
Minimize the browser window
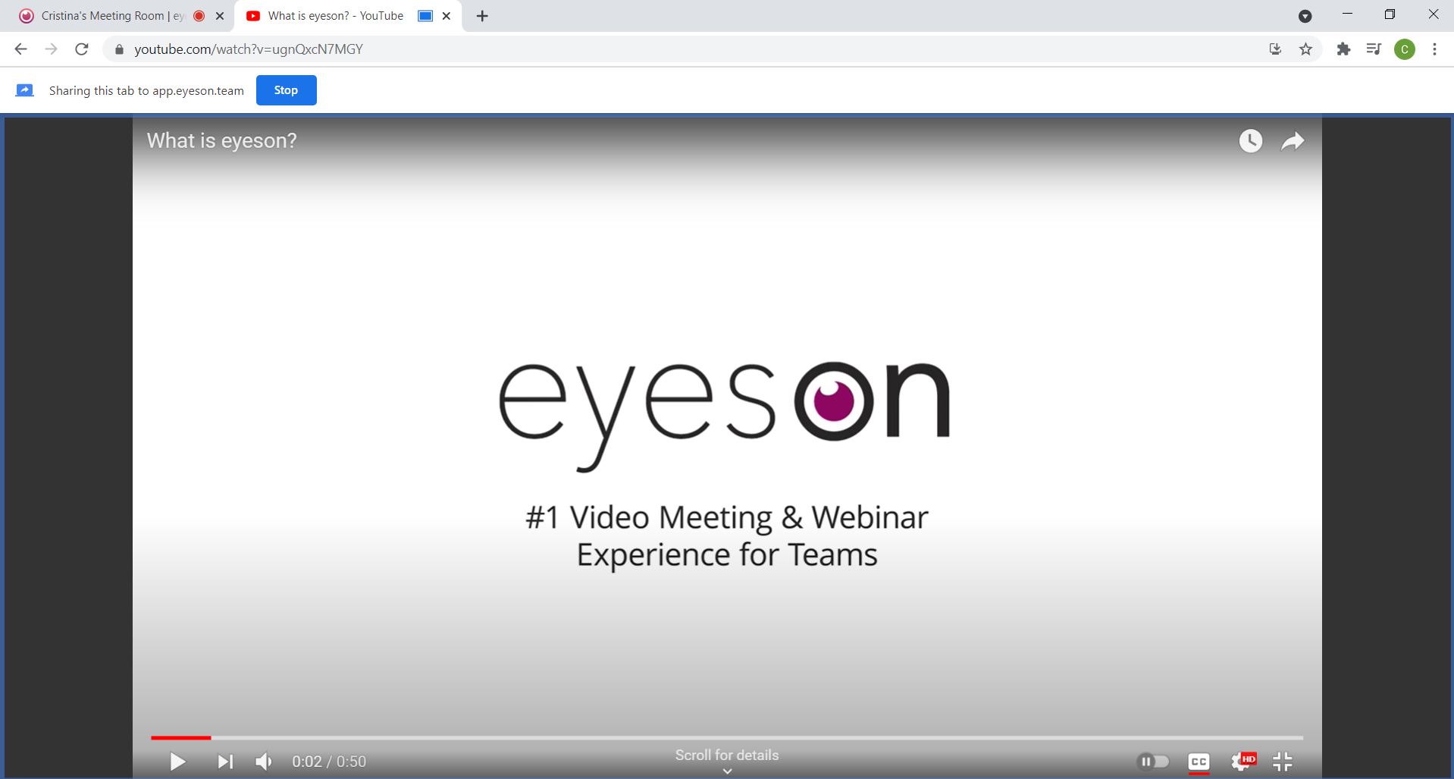point(1347,14)
